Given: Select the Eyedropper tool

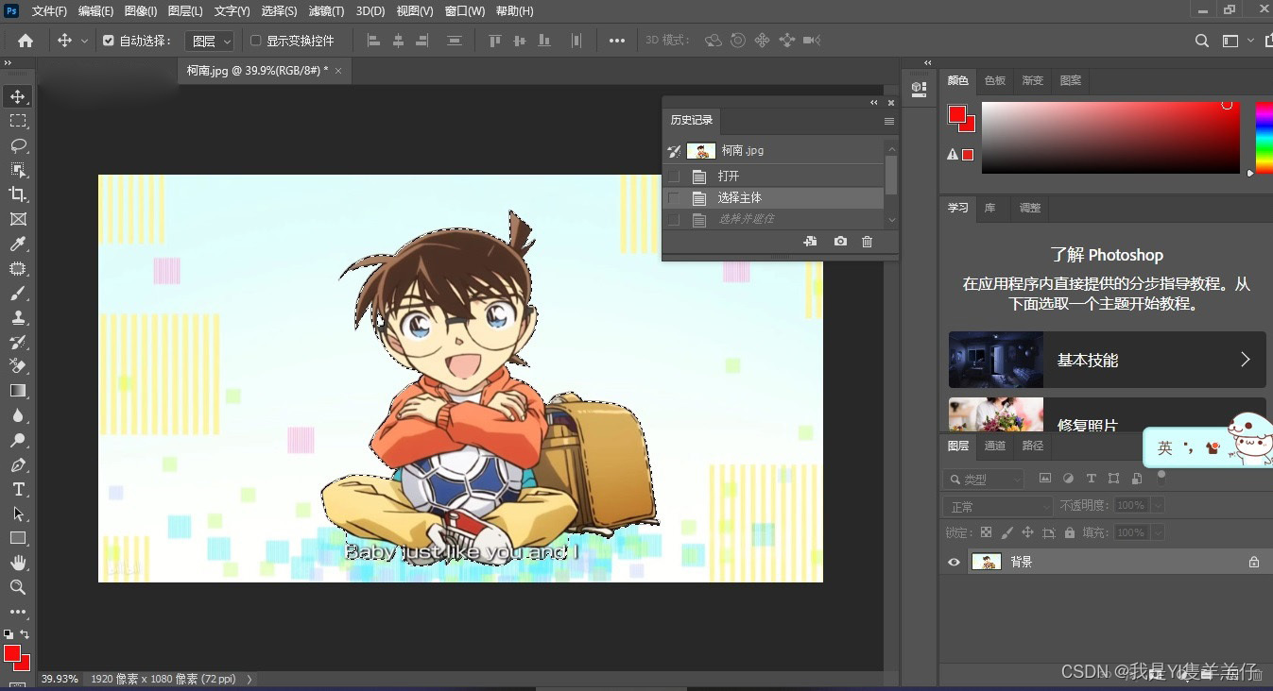Looking at the screenshot, I should click(x=18, y=244).
